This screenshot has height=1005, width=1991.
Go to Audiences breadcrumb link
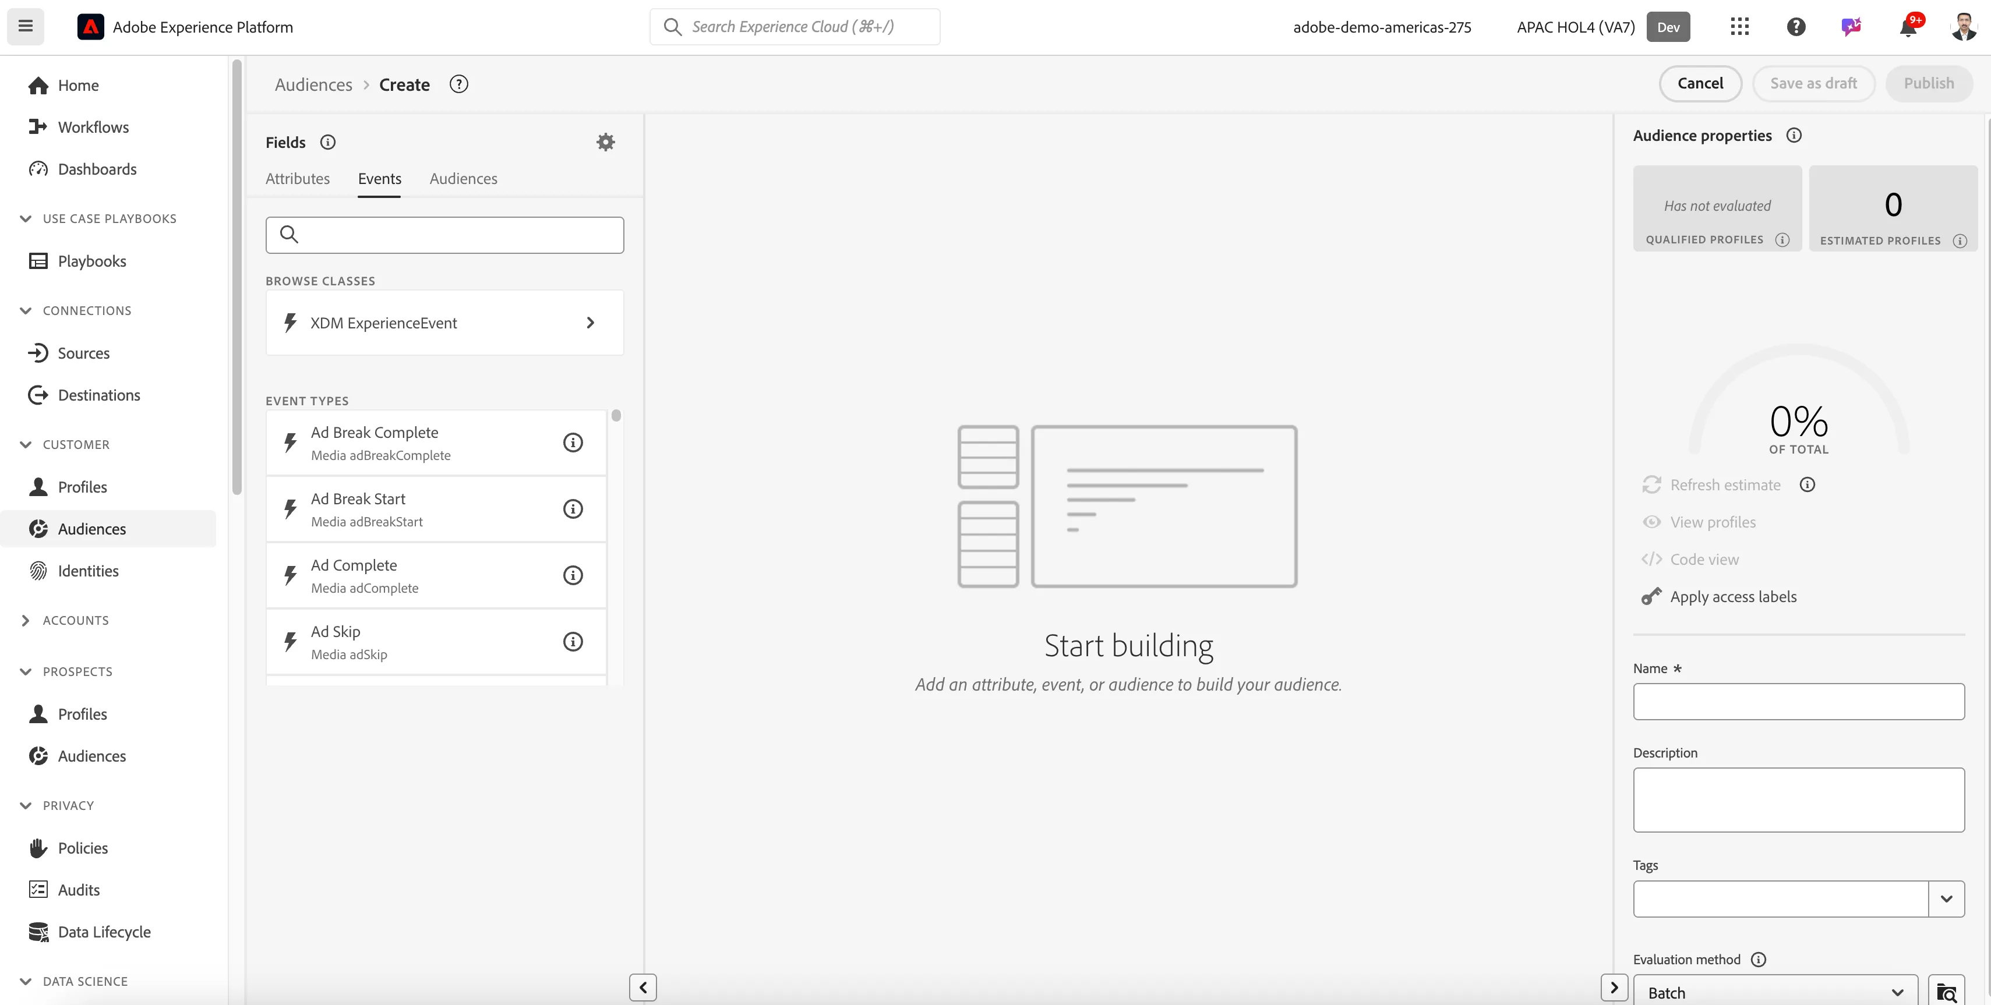[x=313, y=84]
